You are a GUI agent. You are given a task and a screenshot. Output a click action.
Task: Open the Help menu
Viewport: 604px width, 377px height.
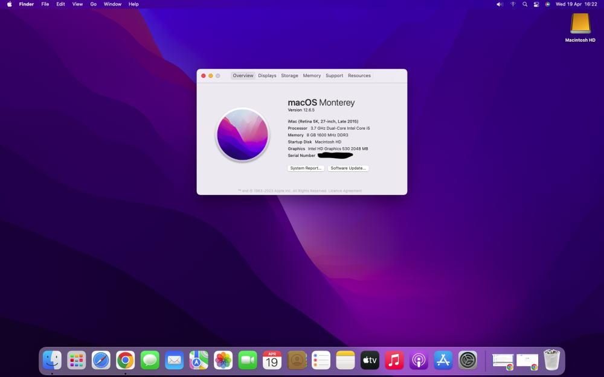(x=133, y=4)
